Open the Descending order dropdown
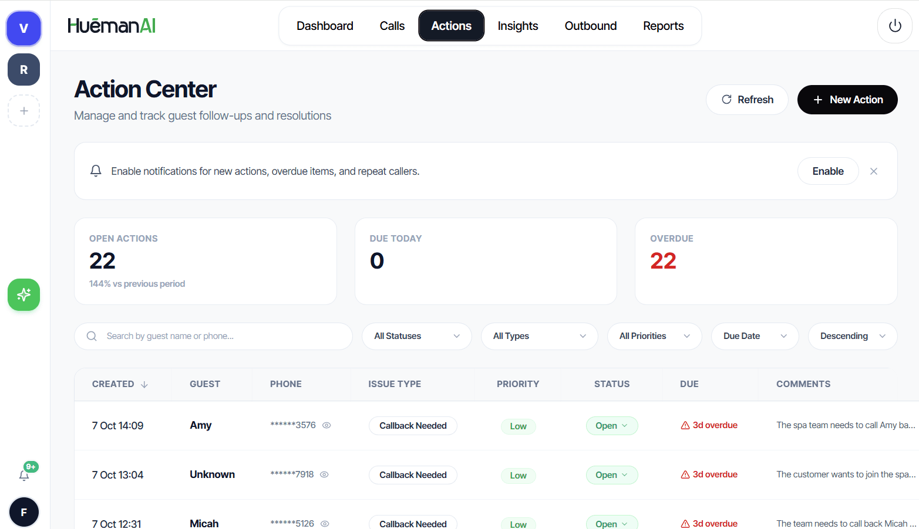The height and width of the screenshot is (529, 919). pos(853,336)
